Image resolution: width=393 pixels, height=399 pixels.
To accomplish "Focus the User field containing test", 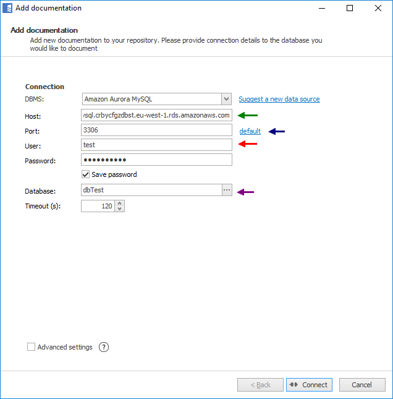I will point(156,145).
